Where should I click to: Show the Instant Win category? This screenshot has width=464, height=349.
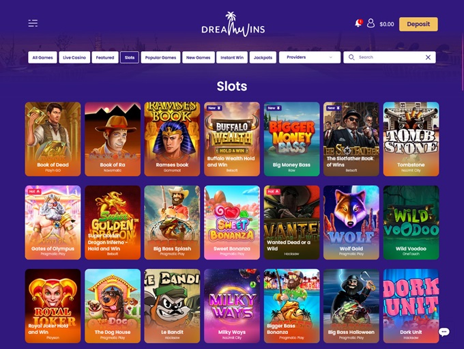[x=232, y=57]
